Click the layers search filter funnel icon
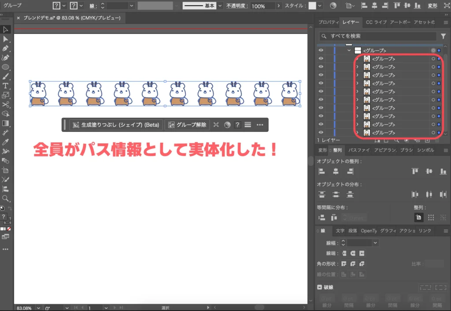 [x=443, y=36]
